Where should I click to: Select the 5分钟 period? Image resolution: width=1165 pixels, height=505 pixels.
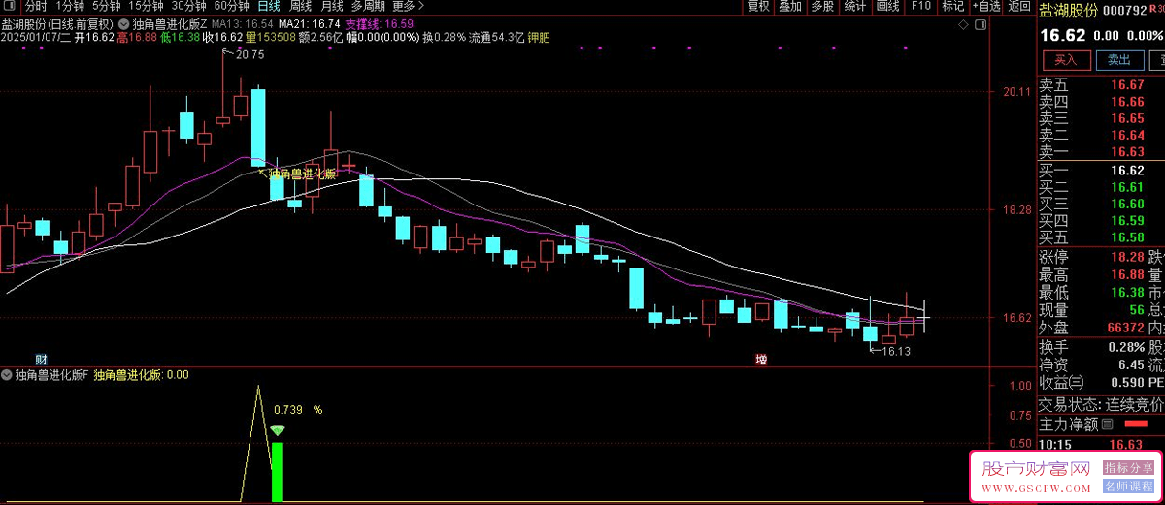pos(107,6)
